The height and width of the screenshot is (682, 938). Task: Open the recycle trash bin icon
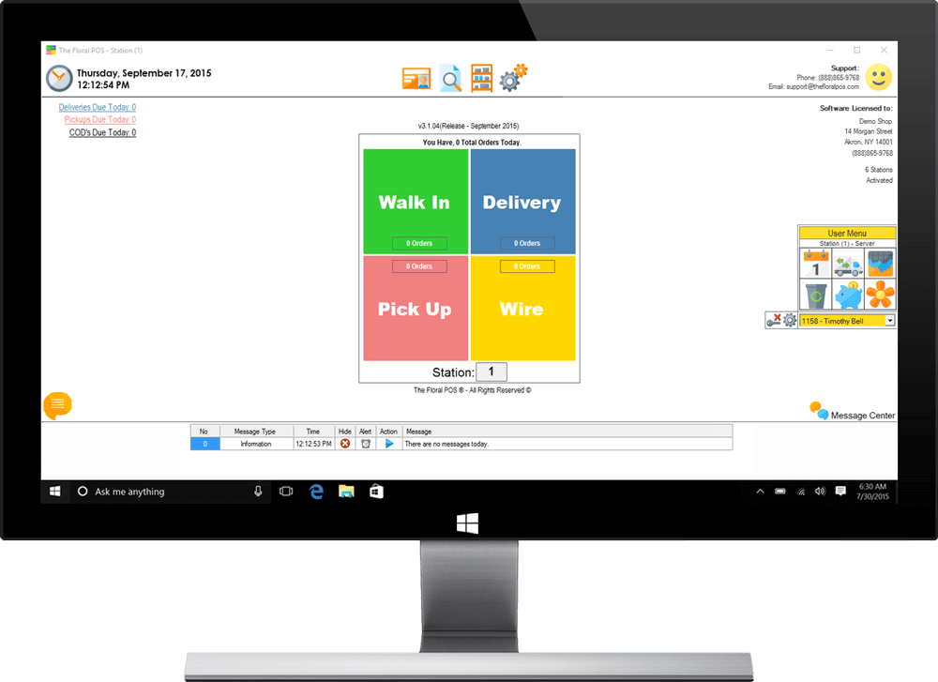pyautogui.click(x=815, y=296)
